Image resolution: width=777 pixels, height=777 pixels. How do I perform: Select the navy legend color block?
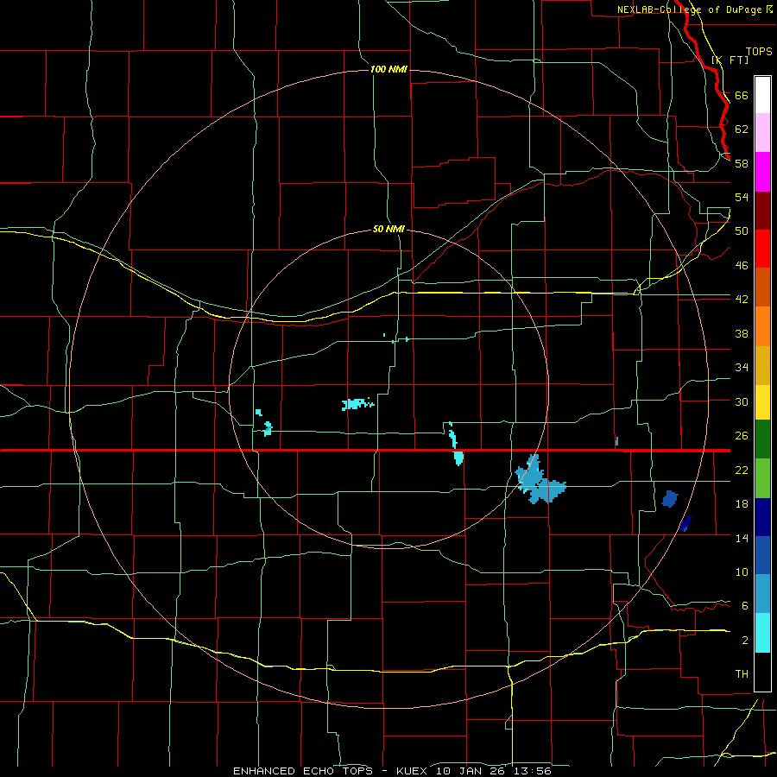click(762, 517)
